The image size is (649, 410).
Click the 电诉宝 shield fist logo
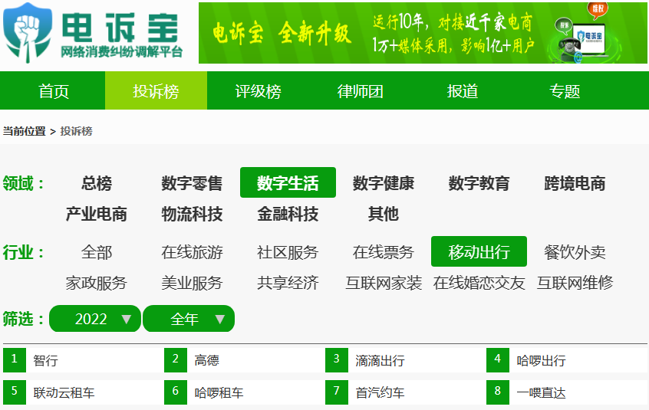[28, 33]
